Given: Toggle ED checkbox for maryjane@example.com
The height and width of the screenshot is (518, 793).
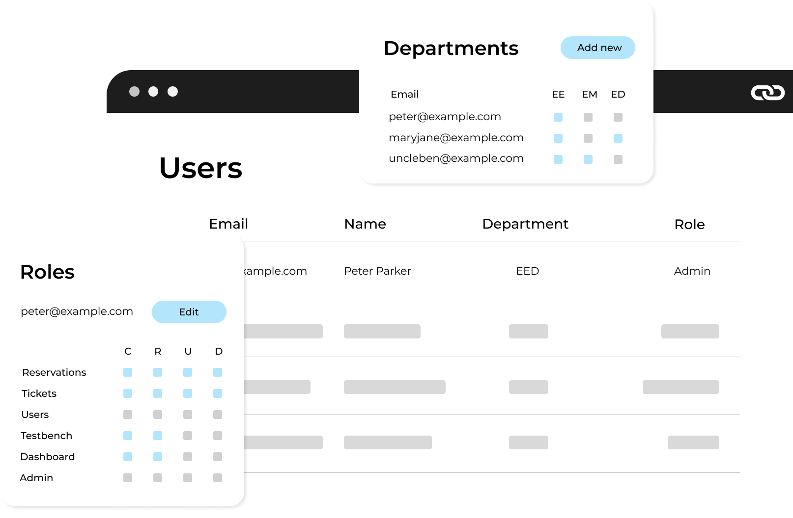Looking at the screenshot, I should pos(618,138).
